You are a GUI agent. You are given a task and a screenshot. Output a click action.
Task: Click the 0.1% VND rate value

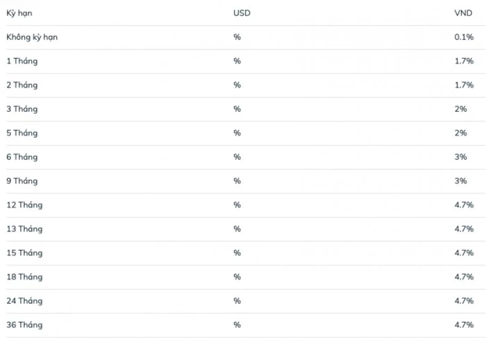tap(464, 37)
